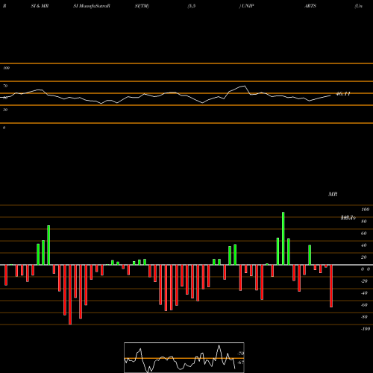
Task: Click the RSI axis label 70
Action: click(x=5, y=86)
